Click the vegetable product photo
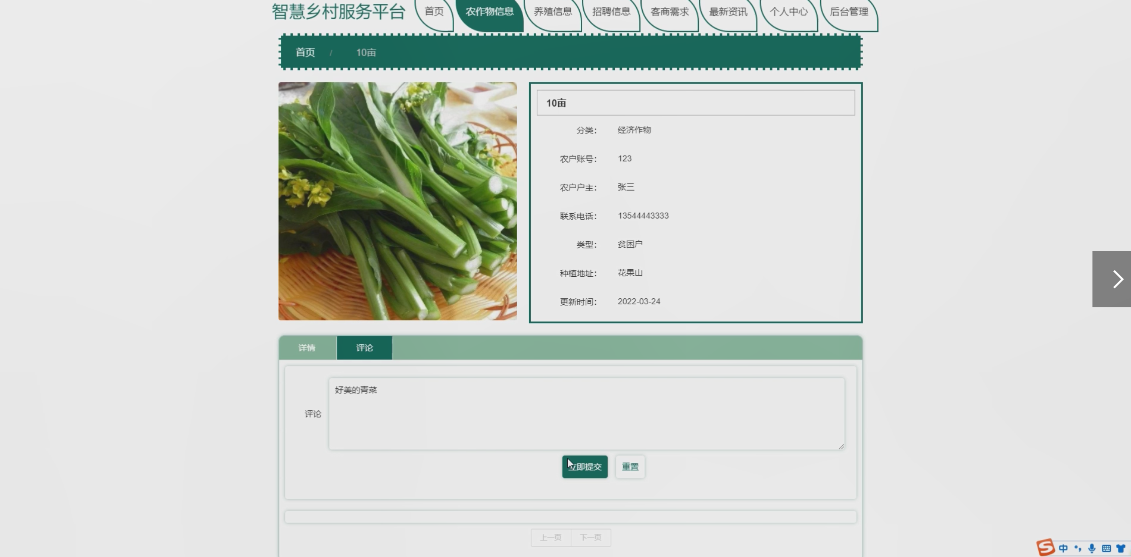Viewport: 1131px width, 557px height. tap(398, 201)
